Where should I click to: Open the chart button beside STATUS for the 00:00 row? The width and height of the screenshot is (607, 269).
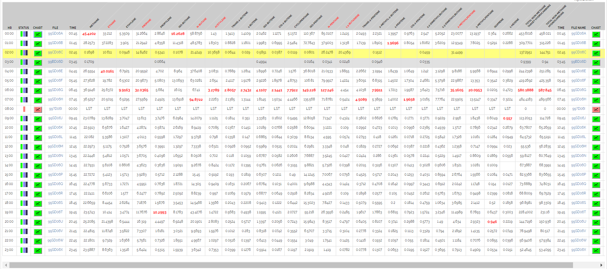click(38, 34)
